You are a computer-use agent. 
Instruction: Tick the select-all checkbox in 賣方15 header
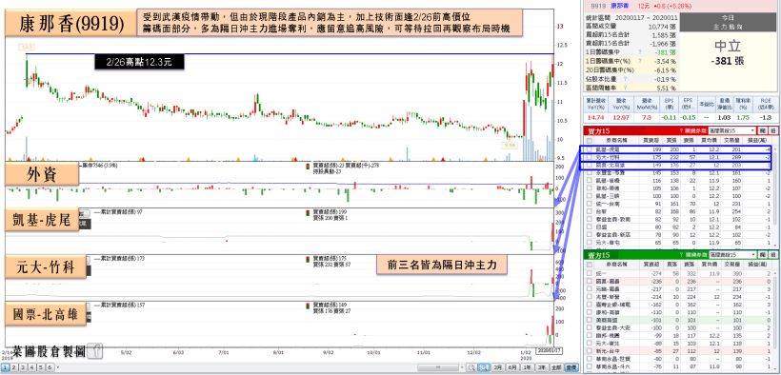click(x=590, y=266)
